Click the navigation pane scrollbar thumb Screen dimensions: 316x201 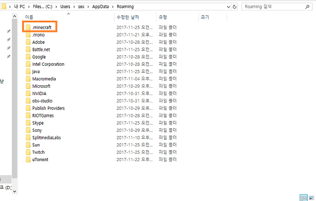point(14,99)
